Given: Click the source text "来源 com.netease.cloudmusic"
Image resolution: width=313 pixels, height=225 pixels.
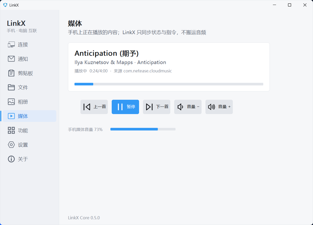Looking at the screenshot, I should (143, 71).
